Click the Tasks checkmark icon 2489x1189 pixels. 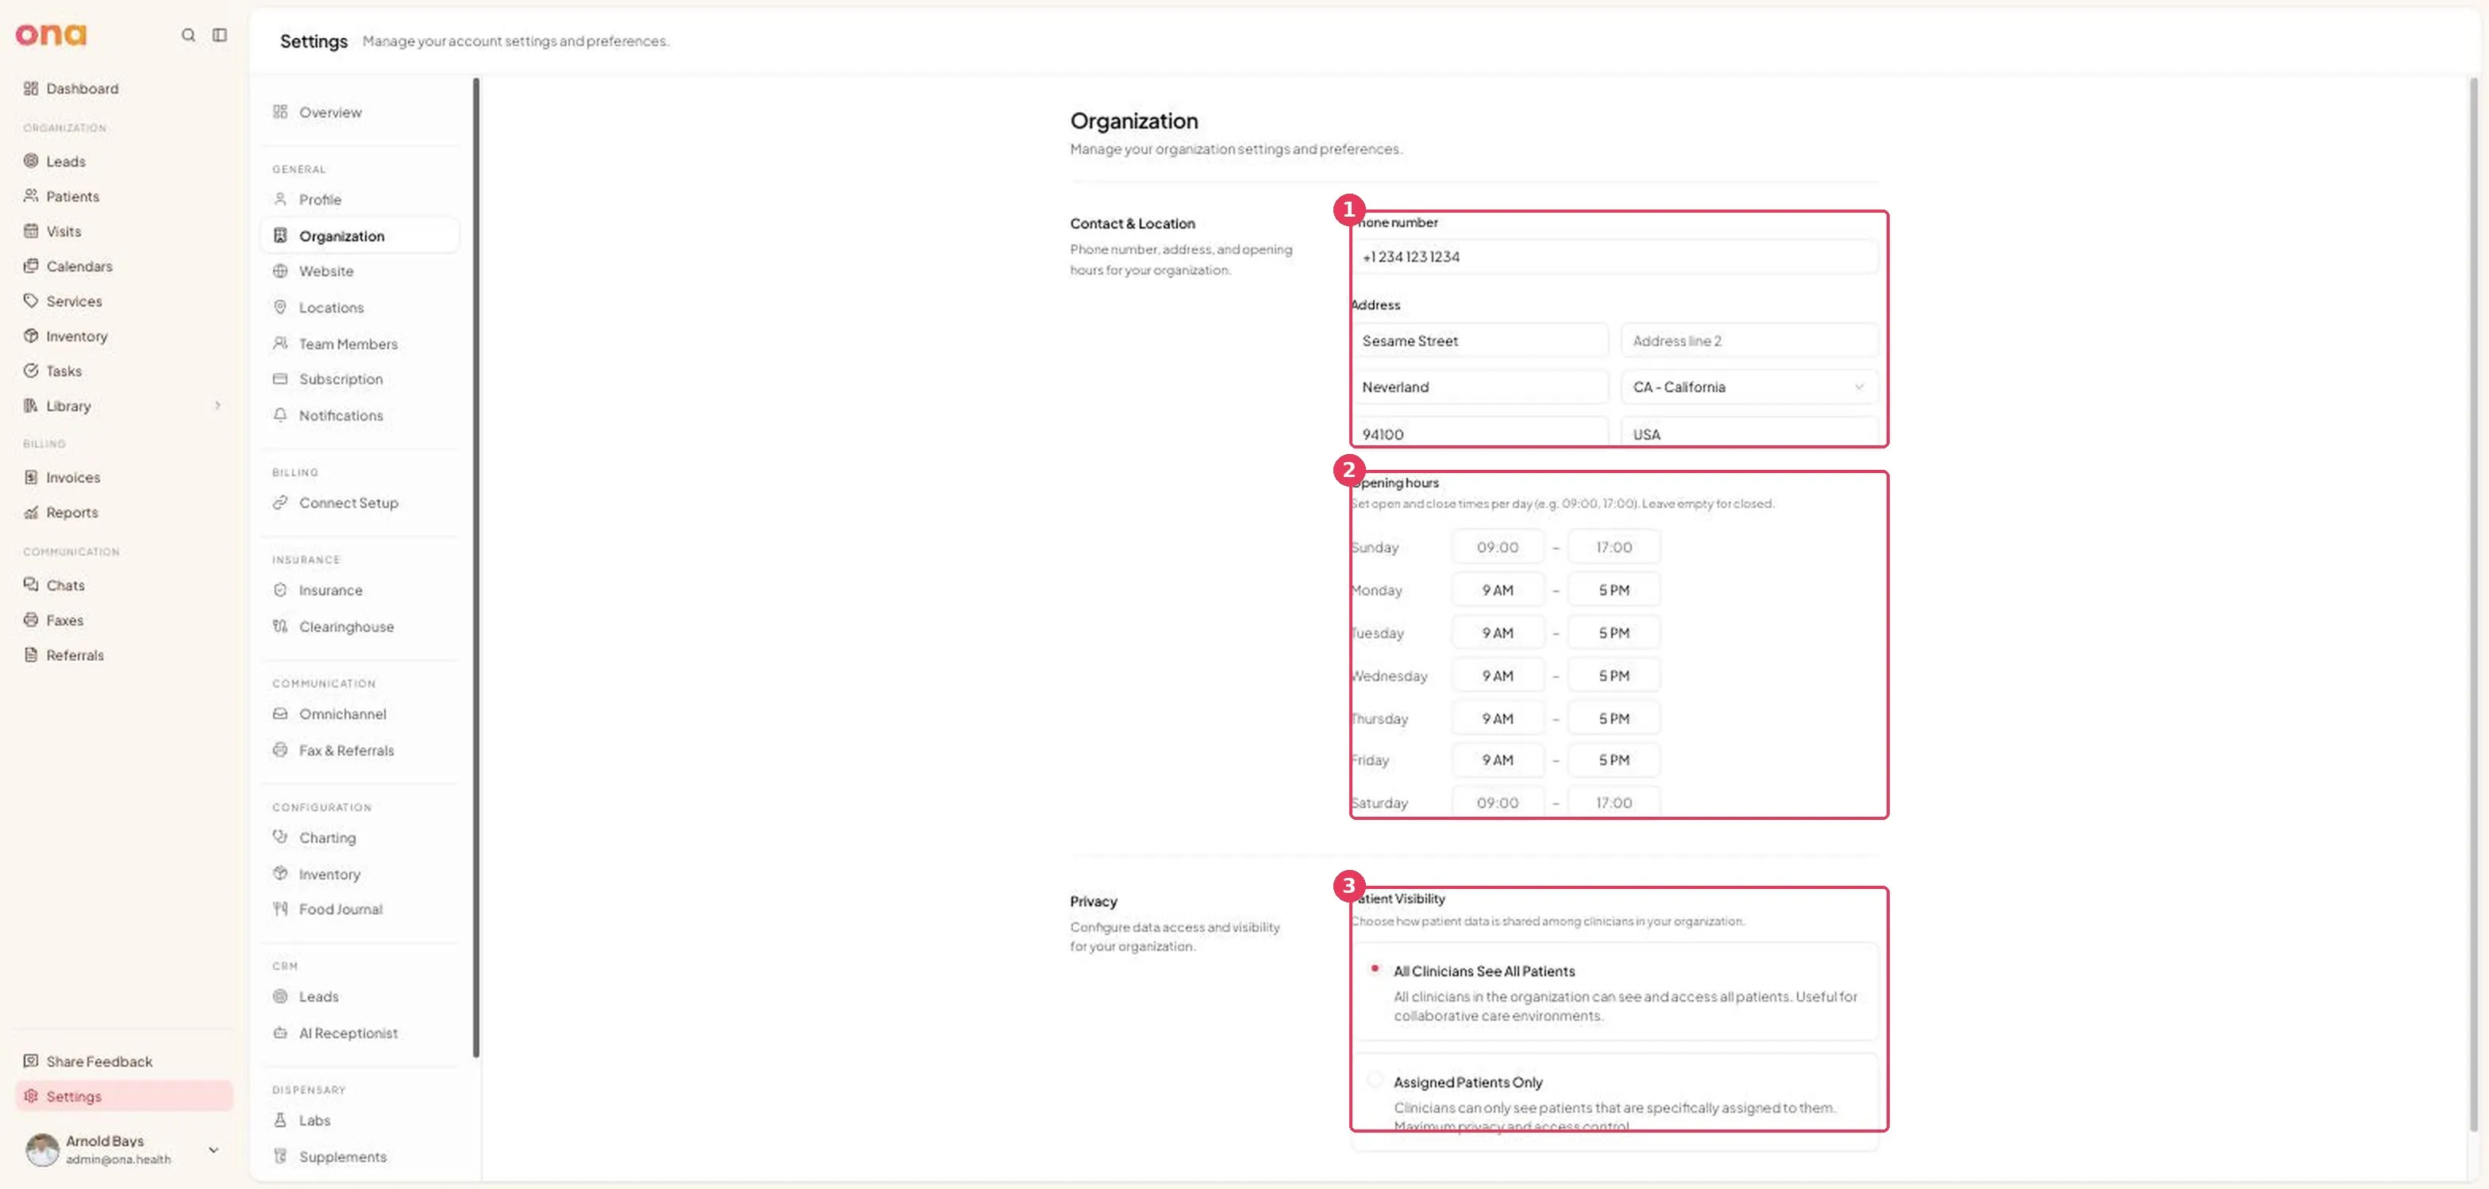point(31,371)
